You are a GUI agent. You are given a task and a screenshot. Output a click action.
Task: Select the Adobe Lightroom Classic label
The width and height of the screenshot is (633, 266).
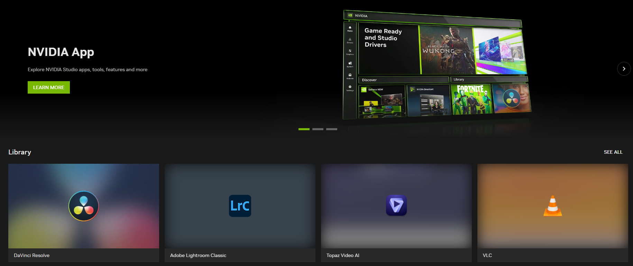click(198, 255)
